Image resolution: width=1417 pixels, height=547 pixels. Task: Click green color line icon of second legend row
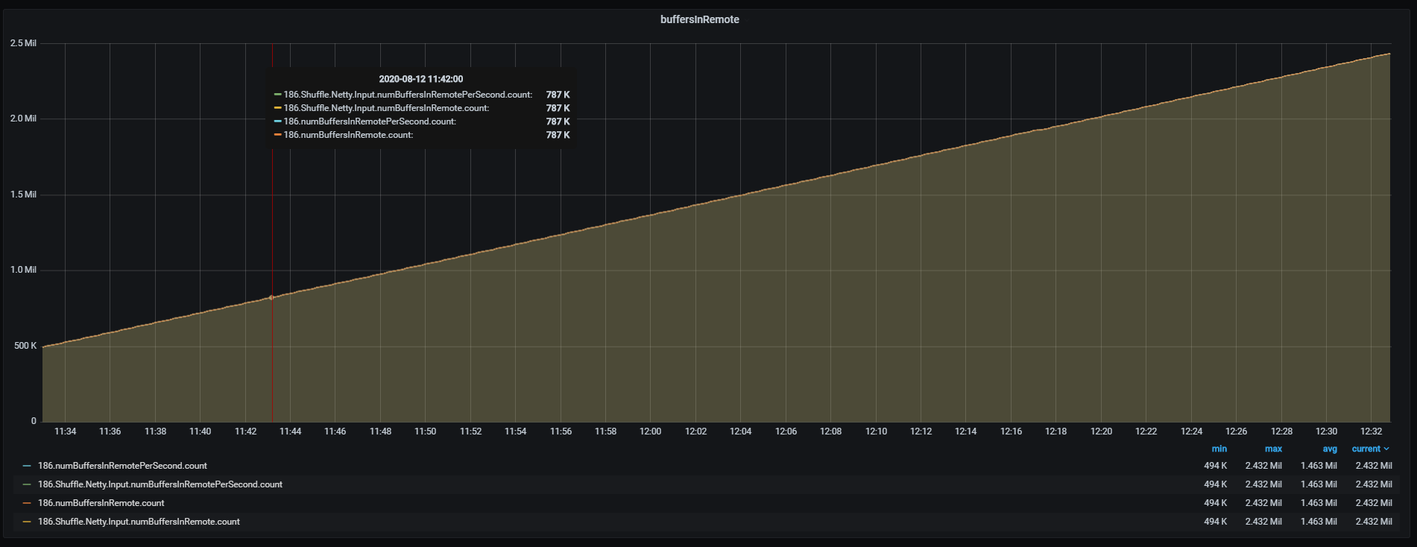pyautogui.click(x=28, y=484)
